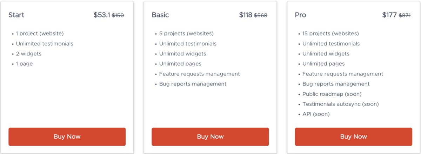Click the strikethrough $568 price
421x154 pixels.
coord(261,15)
